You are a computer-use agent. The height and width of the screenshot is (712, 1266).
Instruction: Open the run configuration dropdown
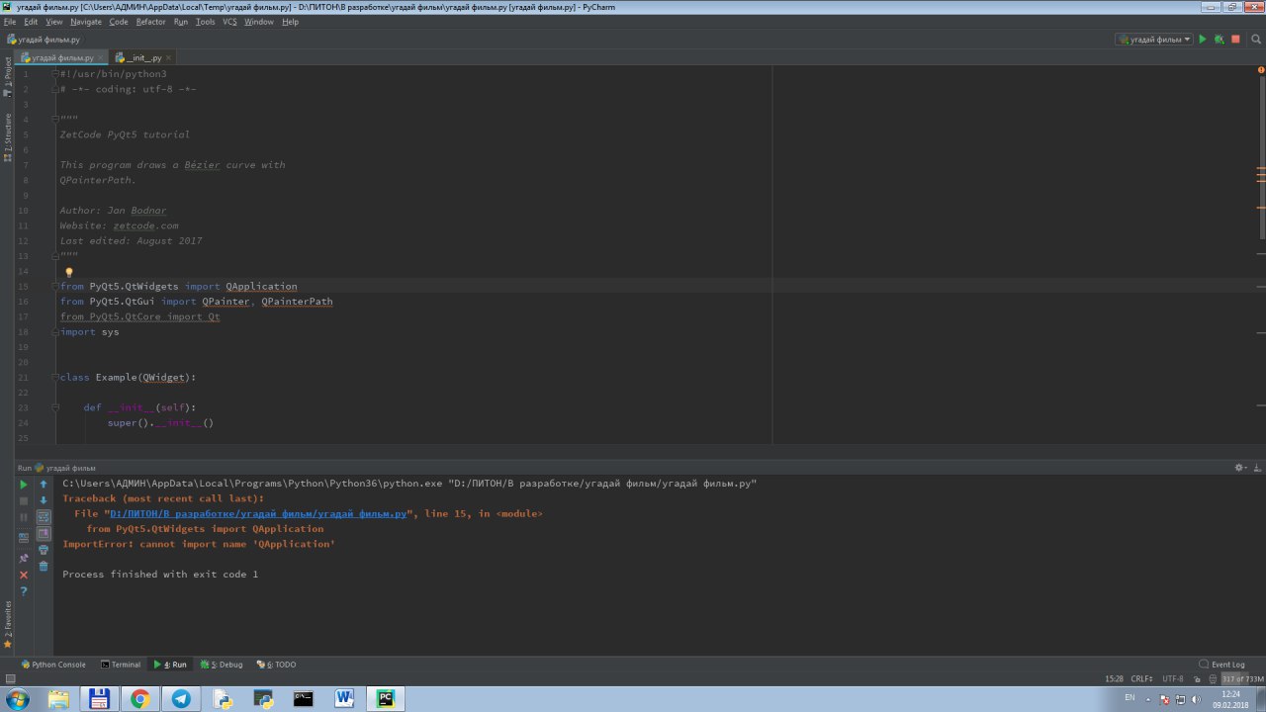coord(1154,40)
